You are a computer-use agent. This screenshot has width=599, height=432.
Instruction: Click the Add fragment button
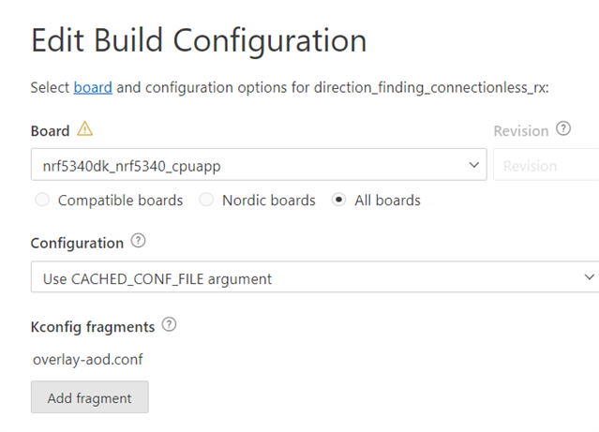point(90,397)
